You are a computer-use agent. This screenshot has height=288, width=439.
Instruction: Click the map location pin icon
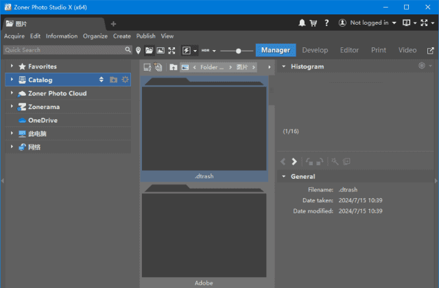pyautogui.click(x=138, y=50)
